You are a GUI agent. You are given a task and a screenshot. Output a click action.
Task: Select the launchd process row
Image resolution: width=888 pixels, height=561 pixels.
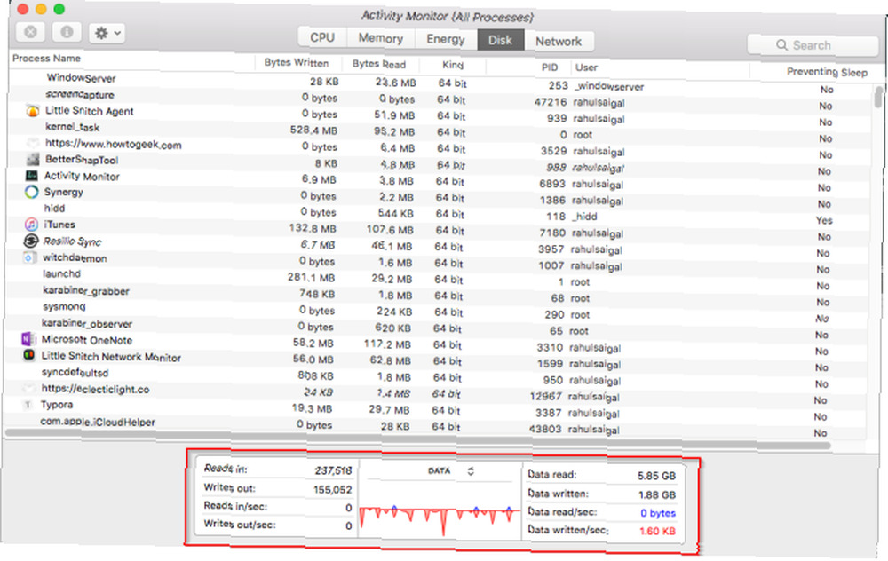(437, 278)
